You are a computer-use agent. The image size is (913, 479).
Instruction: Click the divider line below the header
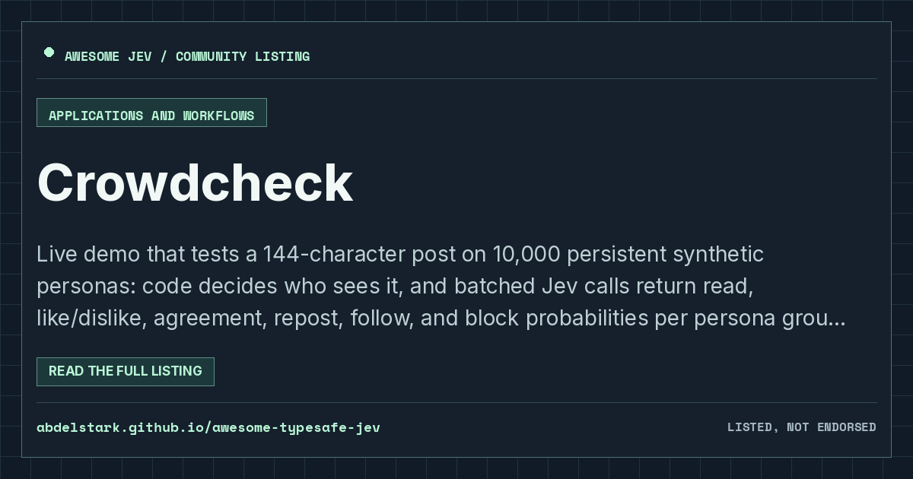click(x=456, y=78)
